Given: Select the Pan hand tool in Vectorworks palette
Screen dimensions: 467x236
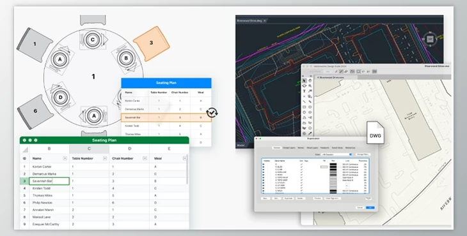Looking at the screenshot, I should coord(310,80).
